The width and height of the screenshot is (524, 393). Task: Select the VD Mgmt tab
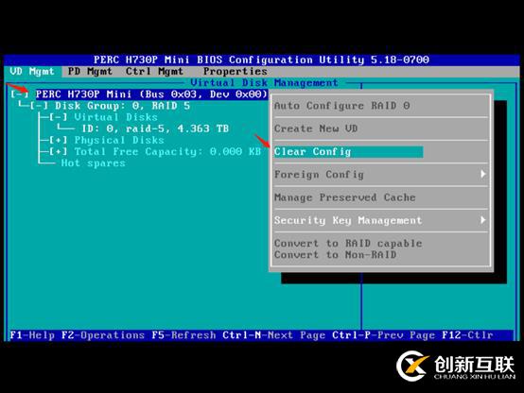pos(32,72)
